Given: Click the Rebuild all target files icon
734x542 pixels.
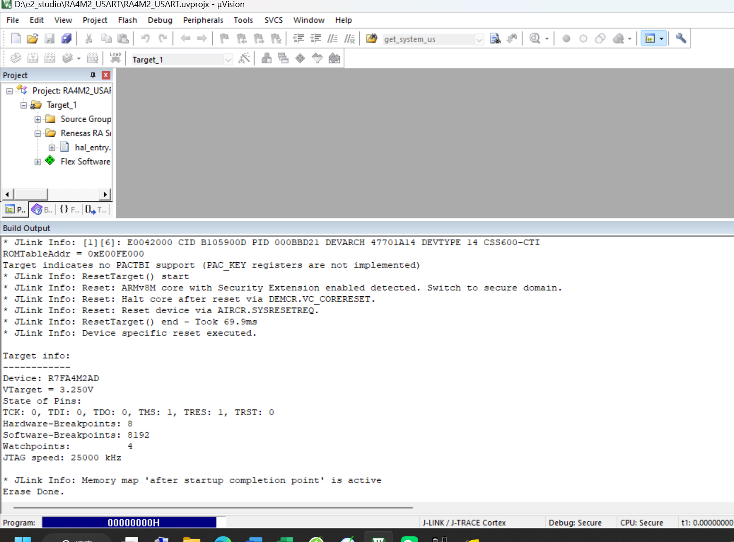Looking at the screenshot, I should [49, 58].
